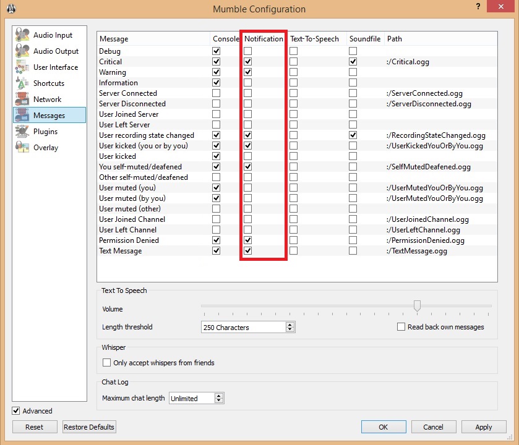Enable Soundfile for User Joined Channel
The height and width of the screenshot is (445, 519).
click(x=353, y=219)
